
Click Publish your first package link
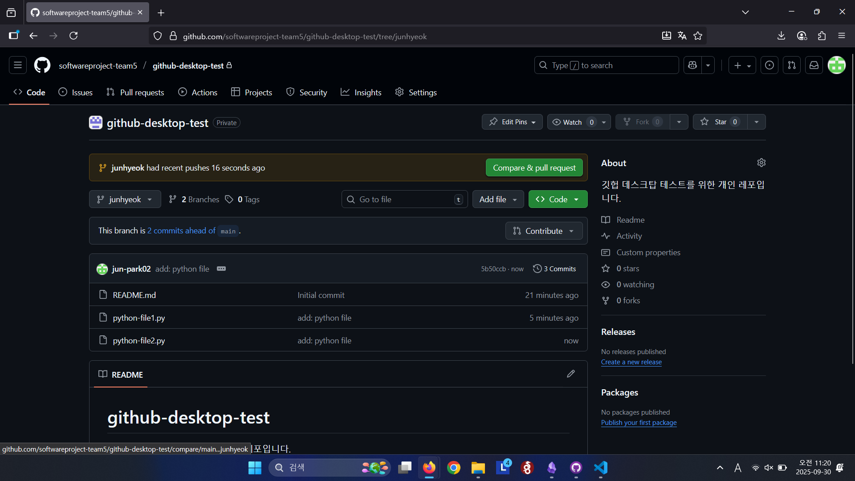639,423
